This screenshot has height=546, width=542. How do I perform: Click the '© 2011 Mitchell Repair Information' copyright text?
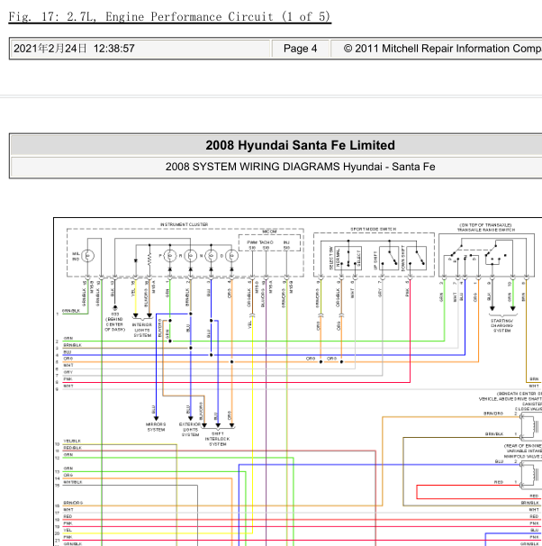[442, 49]
